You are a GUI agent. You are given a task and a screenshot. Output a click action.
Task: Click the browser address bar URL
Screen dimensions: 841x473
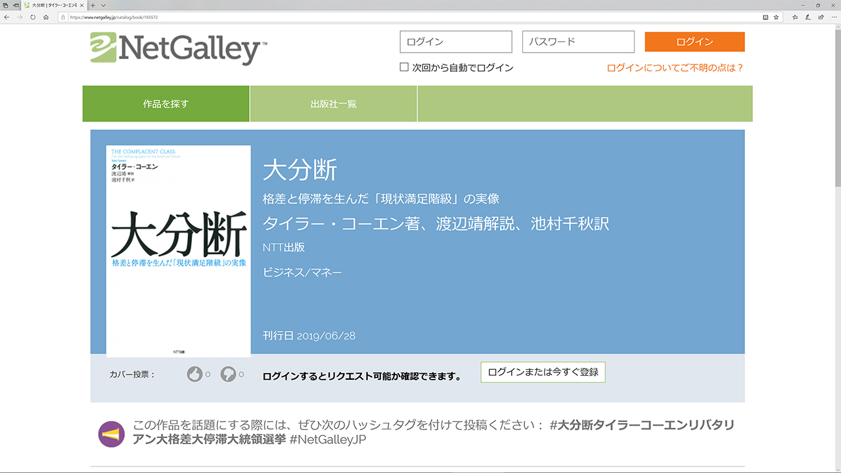113,17
